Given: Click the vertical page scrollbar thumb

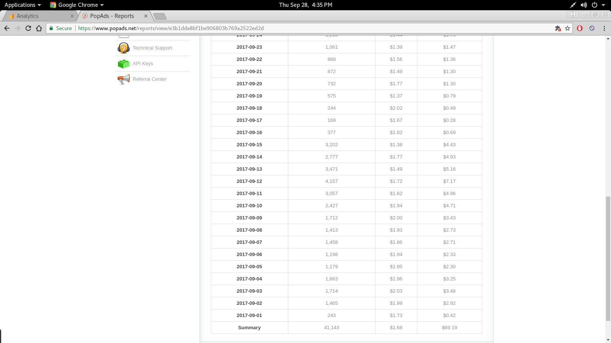Looking at the screenshot, I should click(608, 258).
